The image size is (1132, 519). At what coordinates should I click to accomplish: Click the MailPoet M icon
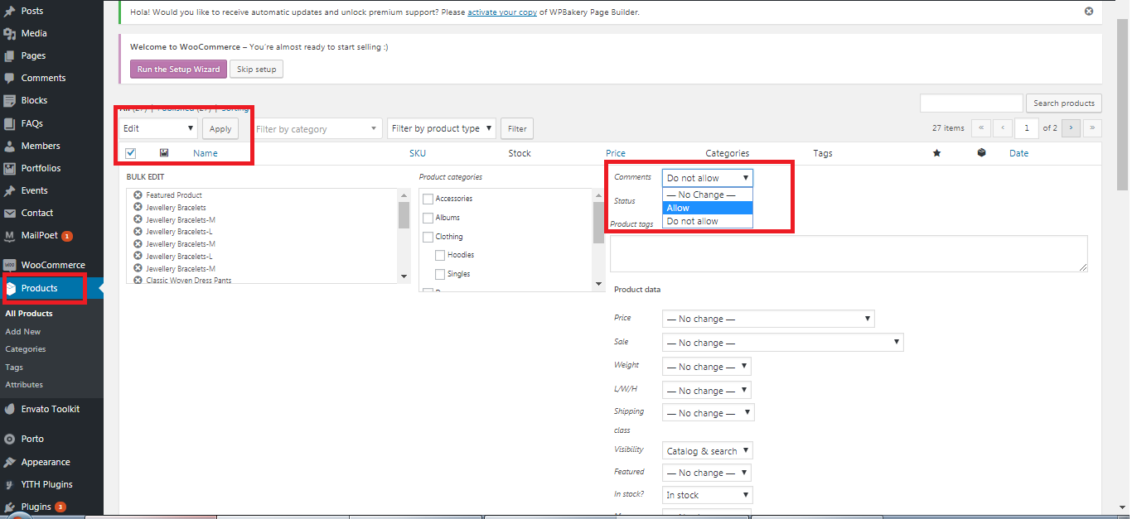9,235
